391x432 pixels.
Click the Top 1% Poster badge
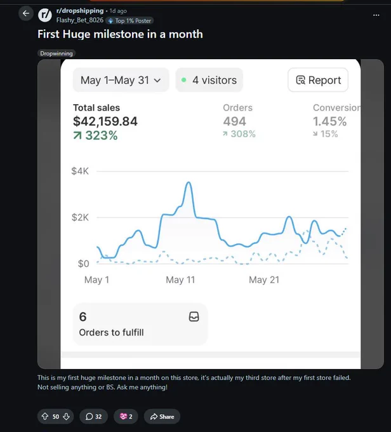pyautogui.click(x=129, y=21)
